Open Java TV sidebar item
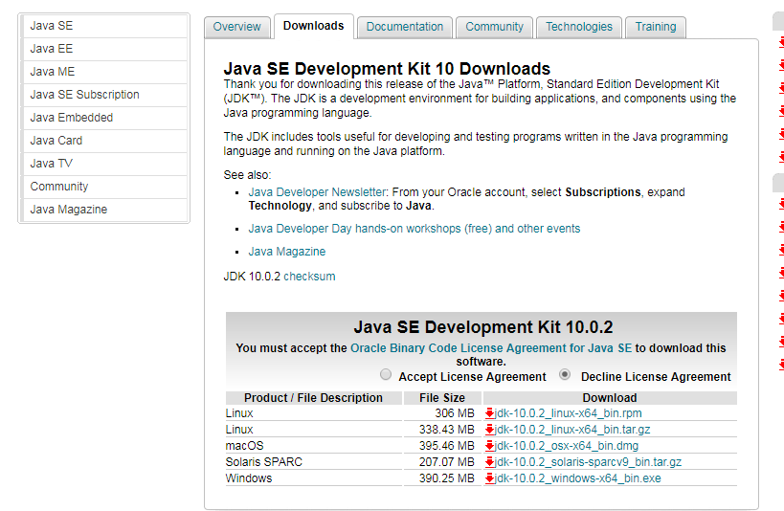Viewport: 784px width, 511px height. pyautogui.click(x=104, y=164)
